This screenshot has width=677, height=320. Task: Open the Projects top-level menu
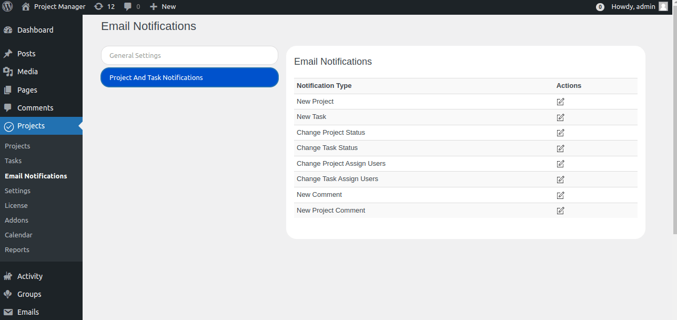click(x=41, y=126)
